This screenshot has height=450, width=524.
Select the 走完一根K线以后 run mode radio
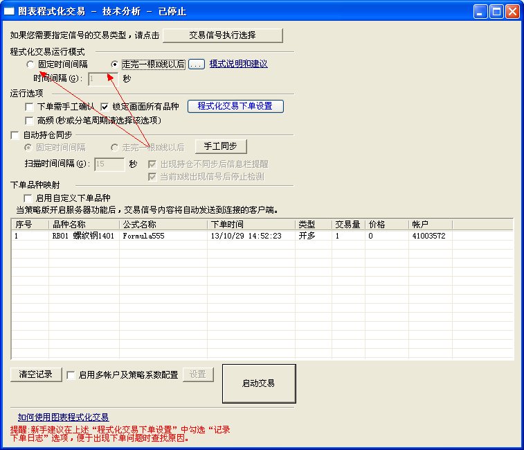115,64
